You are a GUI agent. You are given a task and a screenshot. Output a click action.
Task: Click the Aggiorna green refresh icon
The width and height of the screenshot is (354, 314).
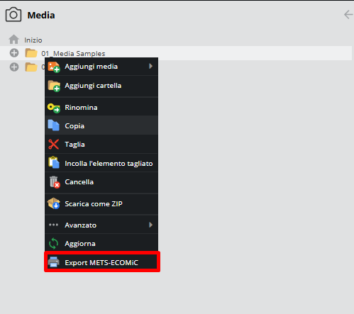[53, 243]
